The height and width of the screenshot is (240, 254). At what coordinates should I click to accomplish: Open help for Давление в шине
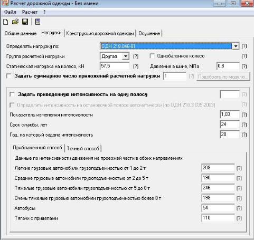point(244,66)
